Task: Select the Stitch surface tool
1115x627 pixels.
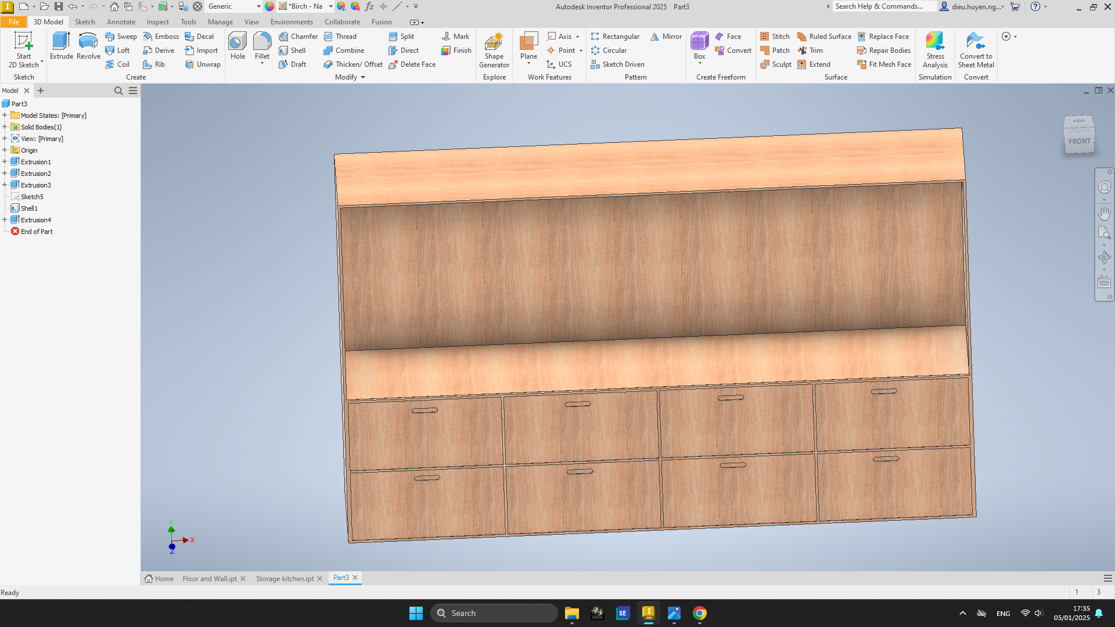Action: tap(775, 36)
